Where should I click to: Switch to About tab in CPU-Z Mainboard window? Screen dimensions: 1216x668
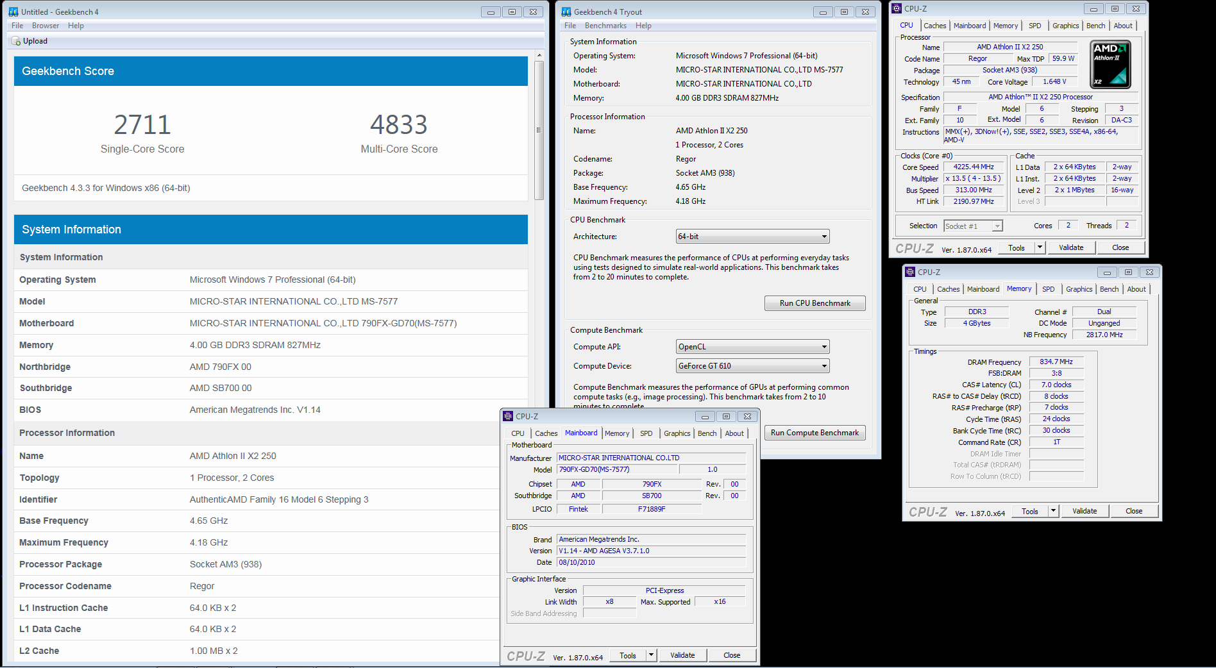coord(734,433)
